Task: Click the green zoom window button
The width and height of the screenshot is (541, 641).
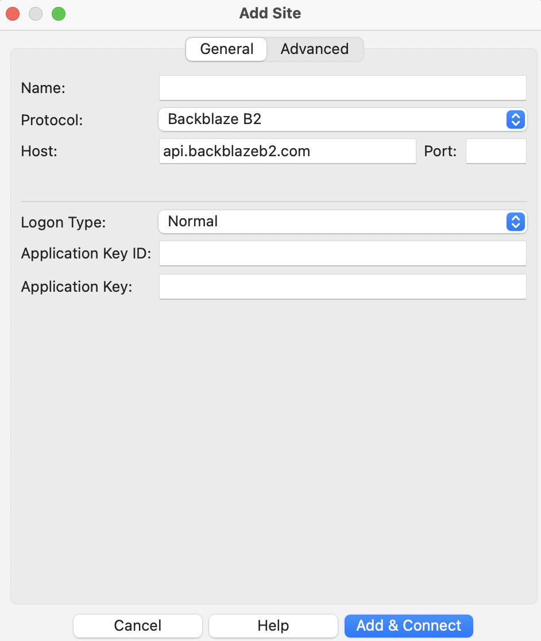Action: click(59, 13)
